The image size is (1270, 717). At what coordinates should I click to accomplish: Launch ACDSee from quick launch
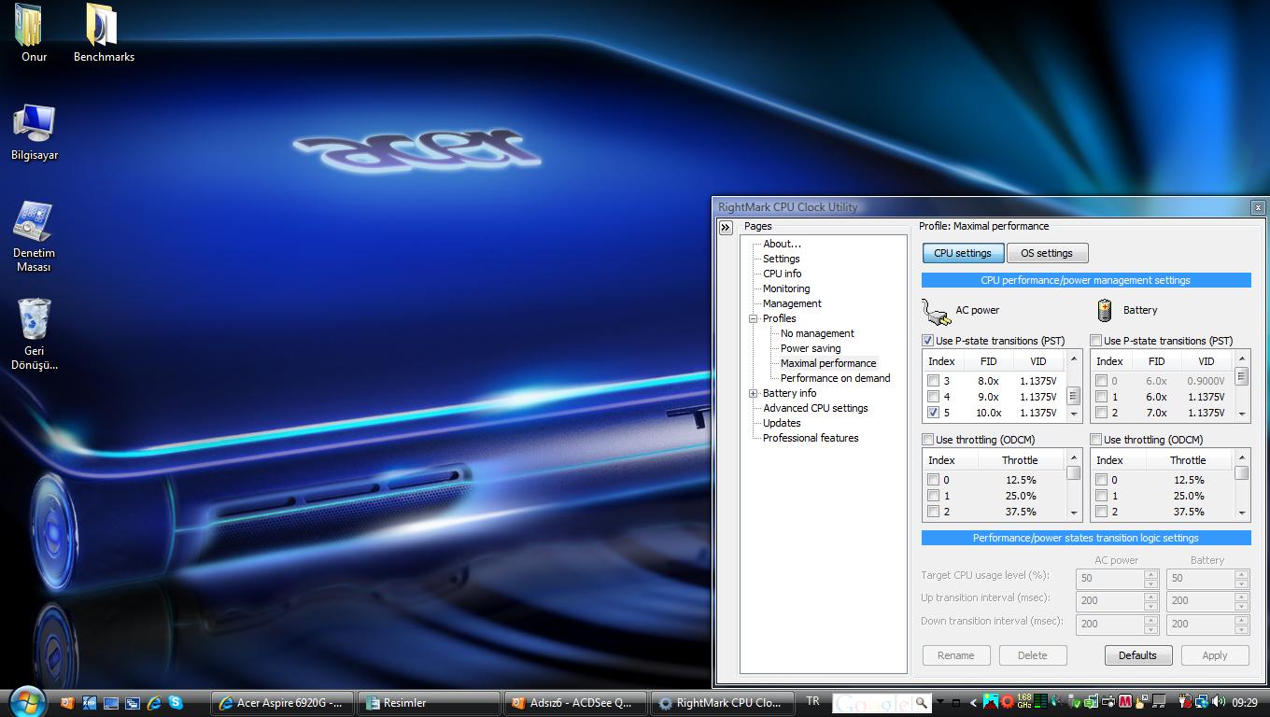pyautogui.click(x=67, y=703)
